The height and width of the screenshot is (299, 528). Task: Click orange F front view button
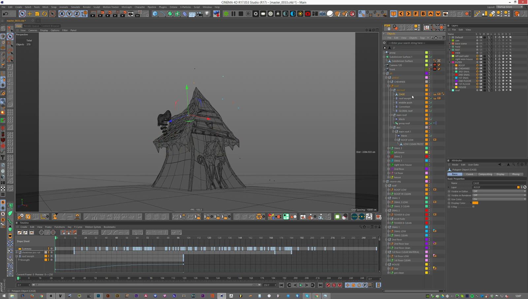(x=416, y=14)
